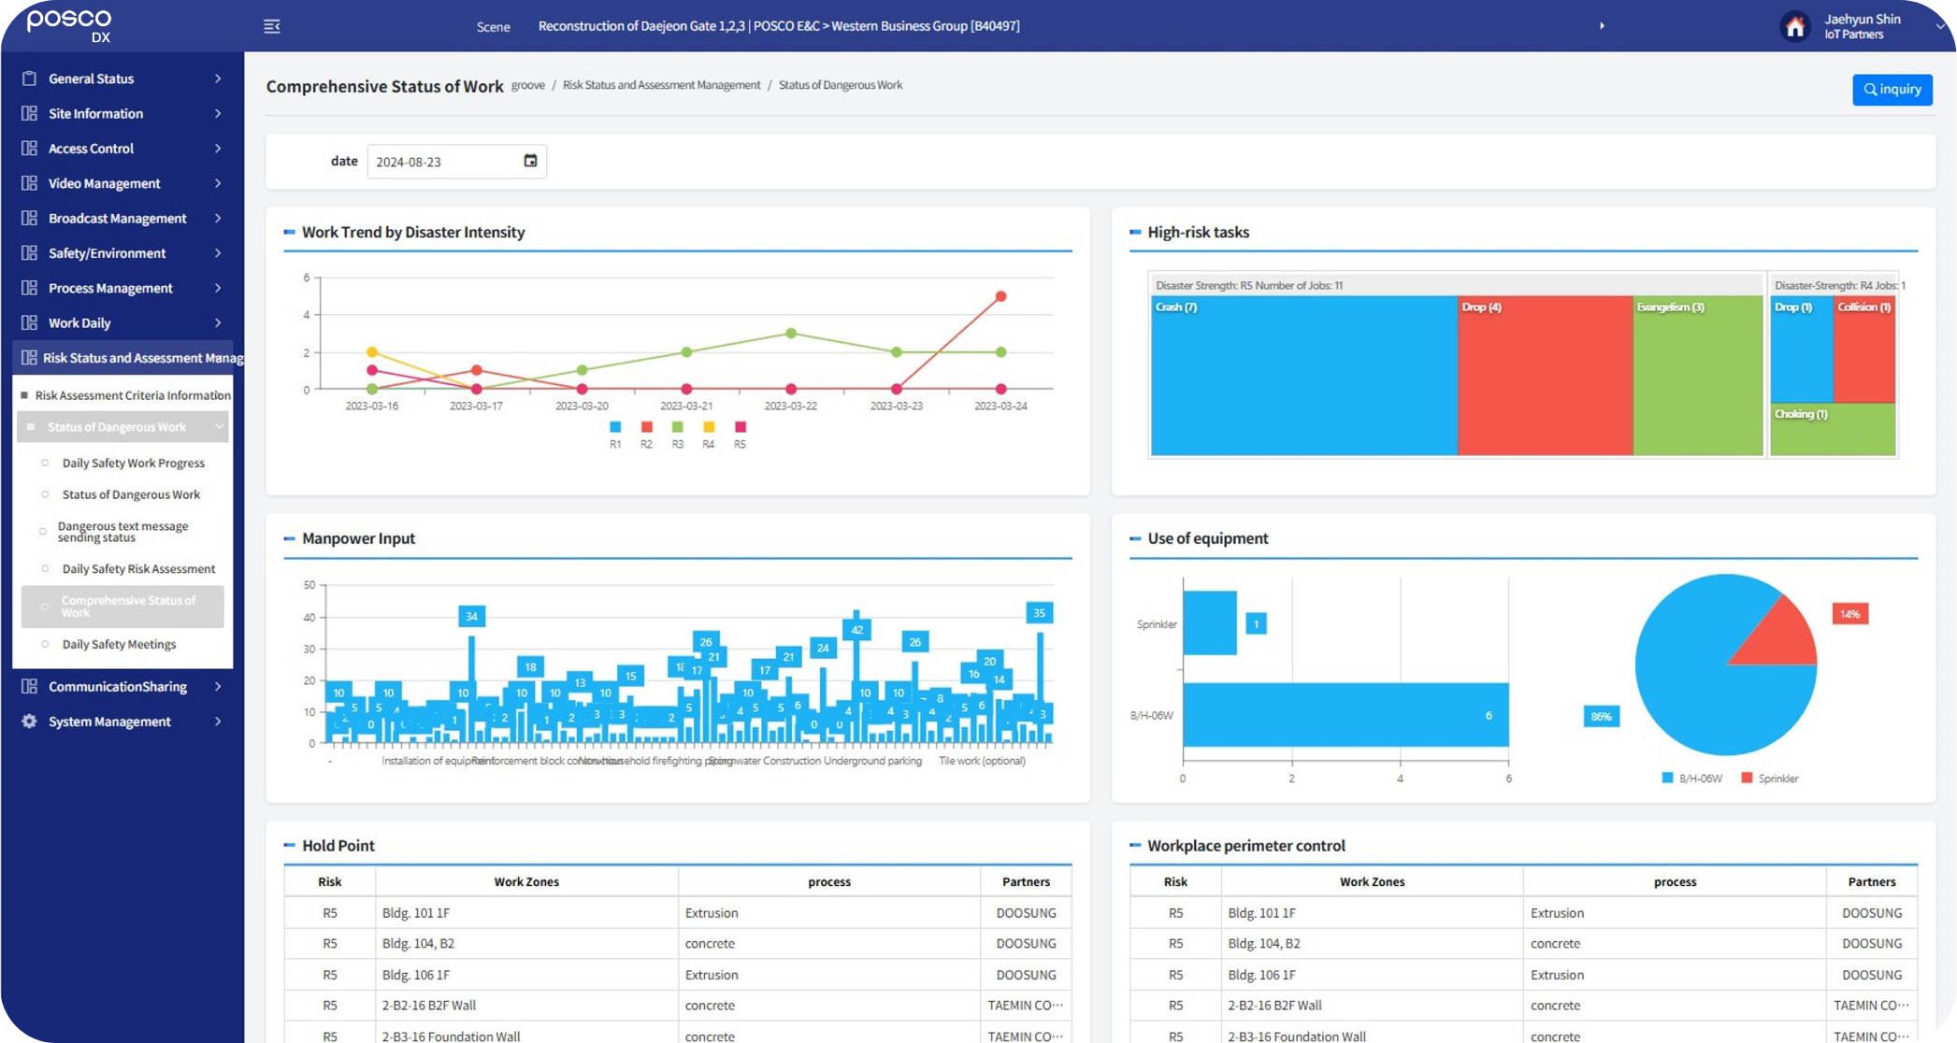Toggle the R1 legend in trend chart
This screenshot has height=1043, width=1957.
pos(615,434)
